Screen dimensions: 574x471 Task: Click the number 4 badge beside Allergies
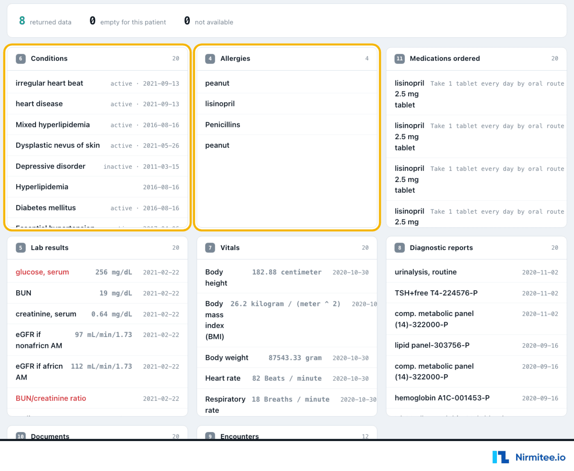pyautogui.click(x=210, y=59)
